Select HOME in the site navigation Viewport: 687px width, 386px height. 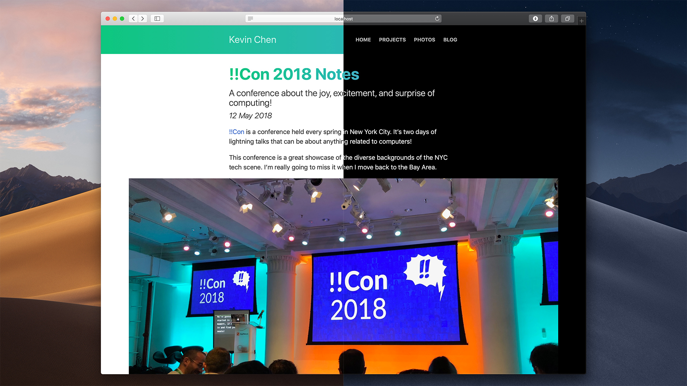click(363, 40)
